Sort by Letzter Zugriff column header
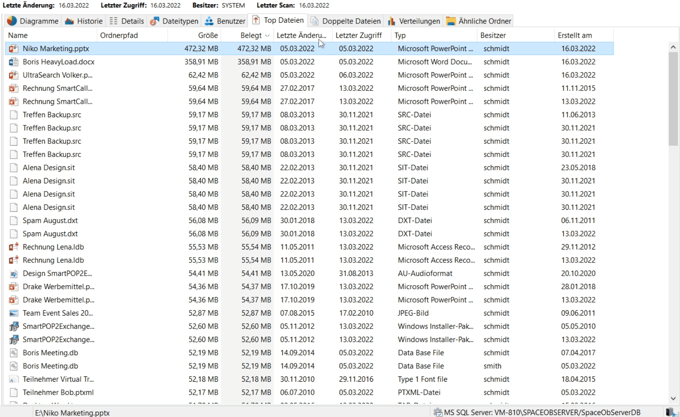Screen dimensions: 680x417 click(362, 35)
